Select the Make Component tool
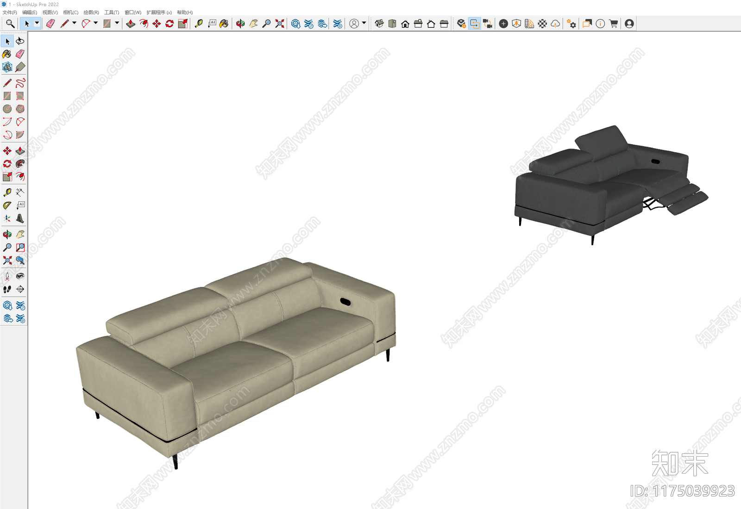The height and width of the screenshot is (509, 741). coord(7,67)
